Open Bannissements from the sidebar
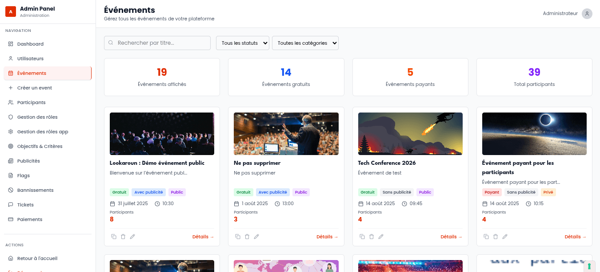Image resolution: width=600 pixels, height=272 pixels. point(35,190)
